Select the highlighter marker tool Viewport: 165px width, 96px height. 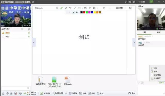(66, 8)
